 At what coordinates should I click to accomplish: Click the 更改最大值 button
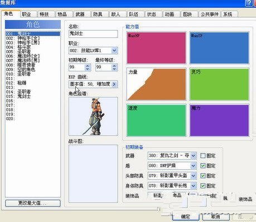(x=33, y=203)
